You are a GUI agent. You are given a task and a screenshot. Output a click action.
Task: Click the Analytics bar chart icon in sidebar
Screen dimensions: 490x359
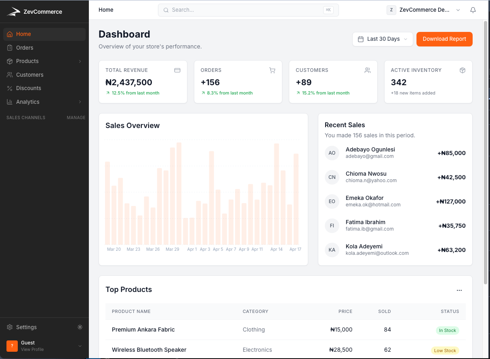click(x=10, y=102)
